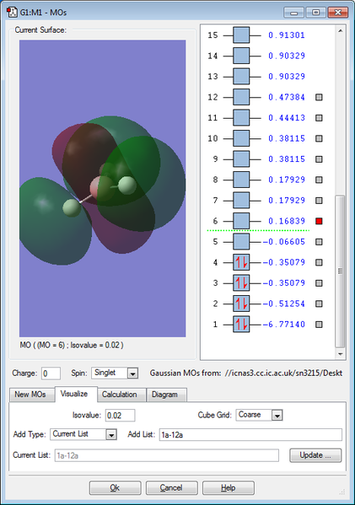Screen dimensions: 355x505
Task: Toggle surface marker for MO 4
Action: 319,262
